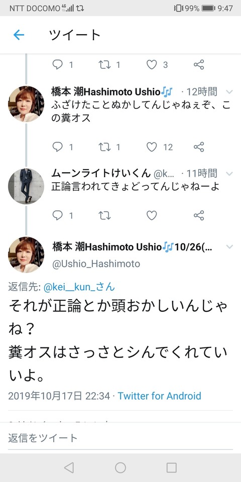Tap the back arrow beside ツイート
Screen dimensions: 241x482
pyautogui.click(x=19, y=35)
